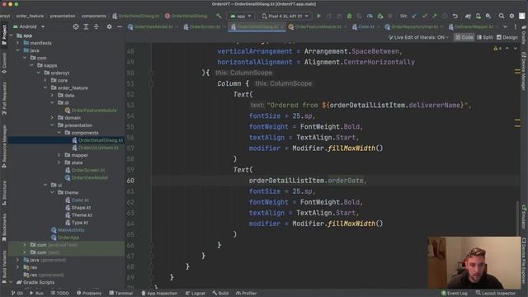This screenshot has height=297, width=528.
Task: Open the Pixel 4 XL API 31 device dropdown
Action: 285,16
